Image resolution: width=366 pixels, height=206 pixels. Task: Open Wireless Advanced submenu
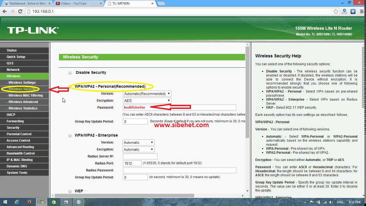pyautogui.click(x=24, y=102)
